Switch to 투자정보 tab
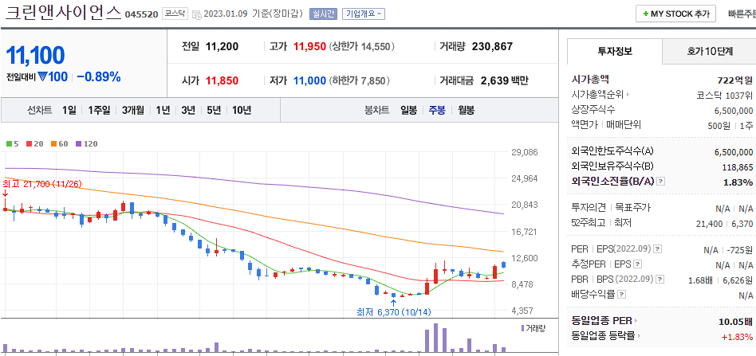The image size is (756, 356). tap(615, 52)
